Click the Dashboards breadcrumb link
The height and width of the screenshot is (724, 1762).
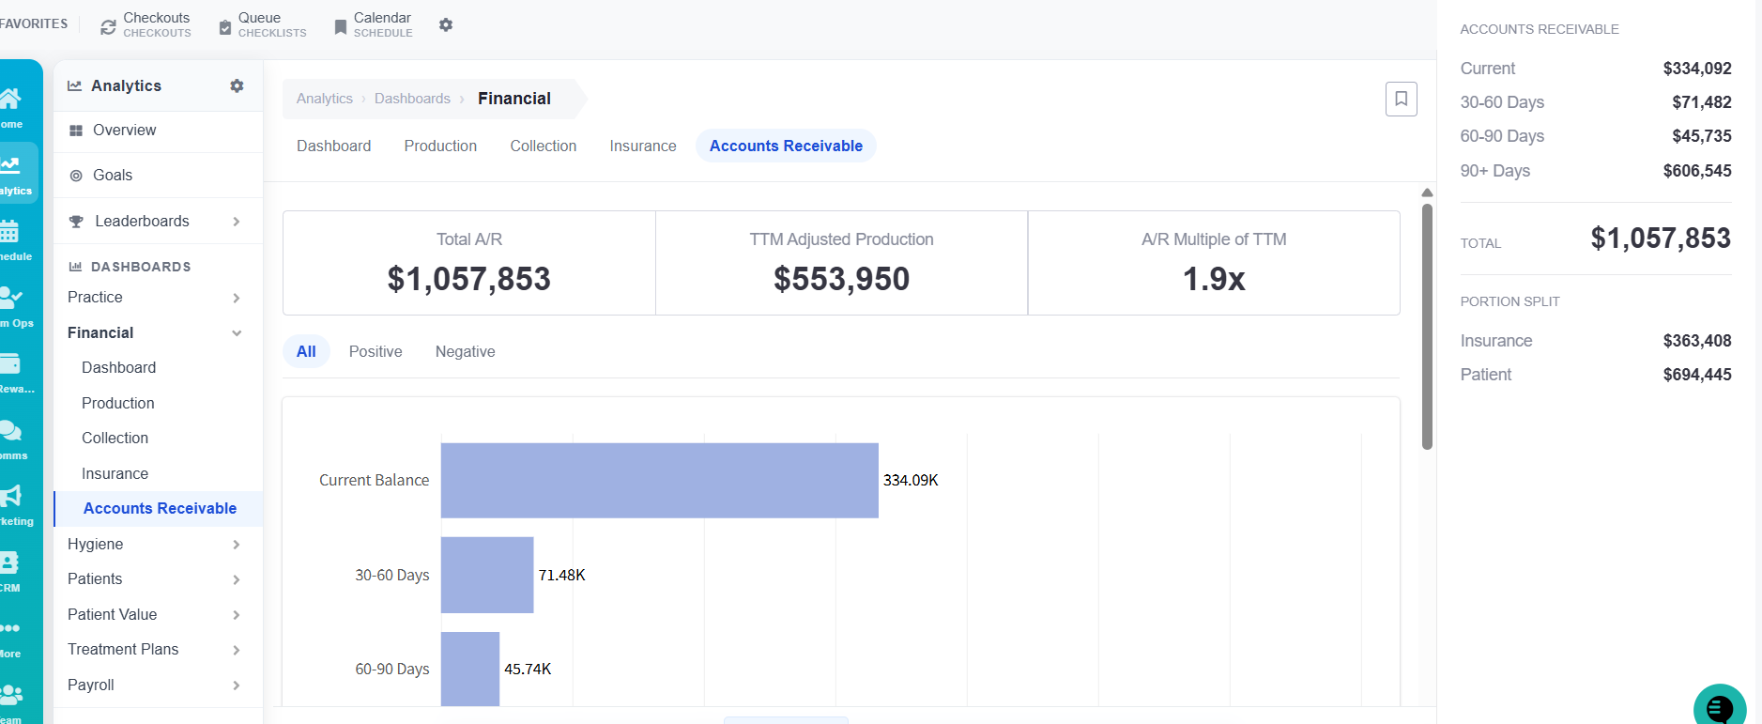(x=412, y=99)
